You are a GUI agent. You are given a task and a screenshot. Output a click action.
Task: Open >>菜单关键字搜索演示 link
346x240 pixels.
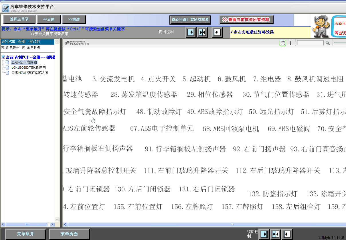(49, 34)
